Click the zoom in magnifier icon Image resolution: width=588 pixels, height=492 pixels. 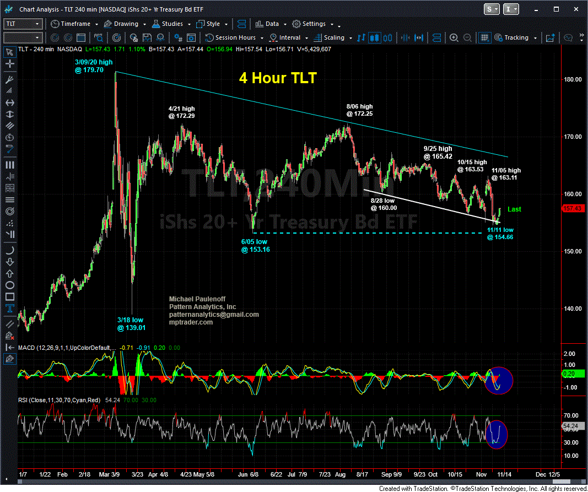454,38
